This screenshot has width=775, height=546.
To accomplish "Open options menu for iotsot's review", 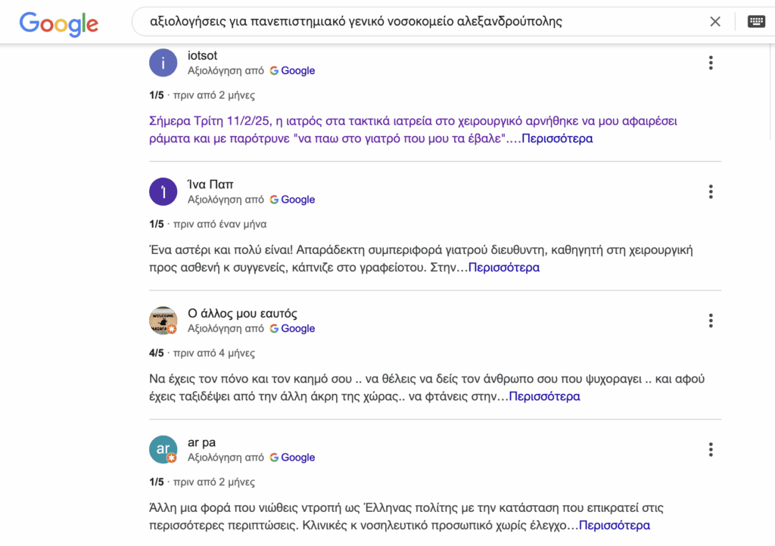I will click(710, 63).
